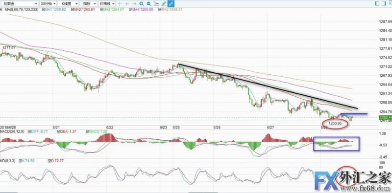Click the 1271.22 price axis value
The image size is (392, 193).
pyautogui.click(x=386, y=66)
